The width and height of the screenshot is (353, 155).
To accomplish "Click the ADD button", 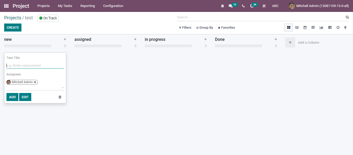I will 12,97.
